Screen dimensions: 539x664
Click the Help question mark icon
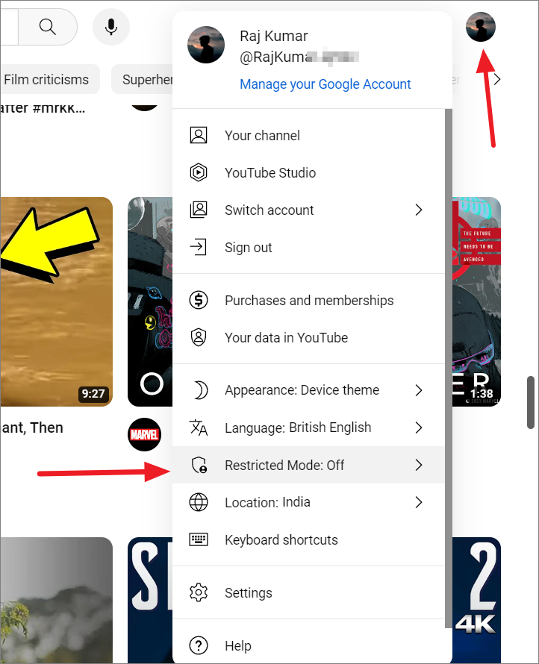click(199, 646)
